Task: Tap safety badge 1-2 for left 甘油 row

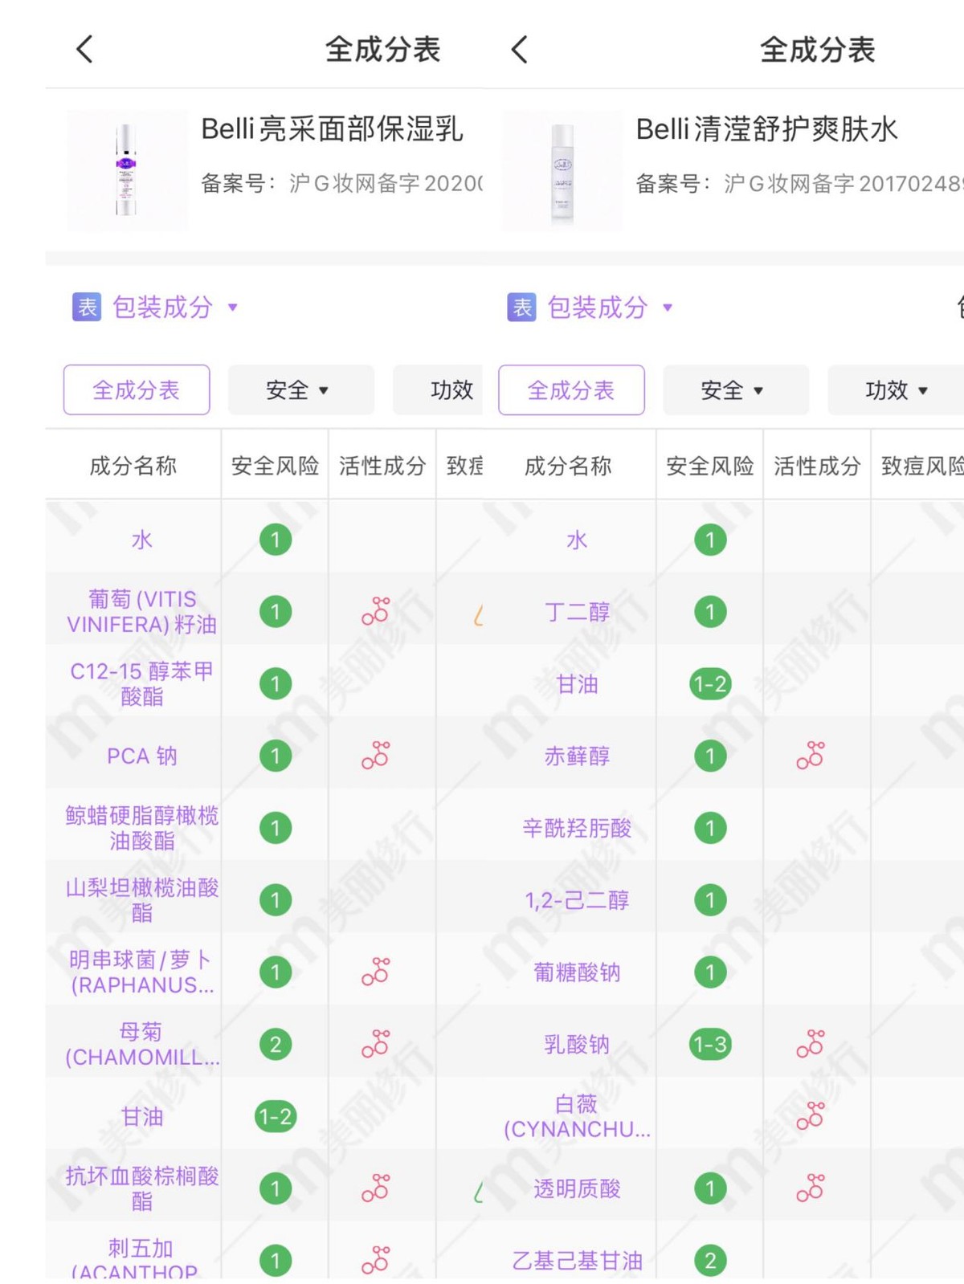Action: (276, 1116)
